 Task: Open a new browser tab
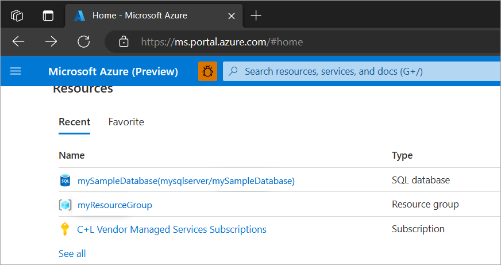(x=256, y=16)
